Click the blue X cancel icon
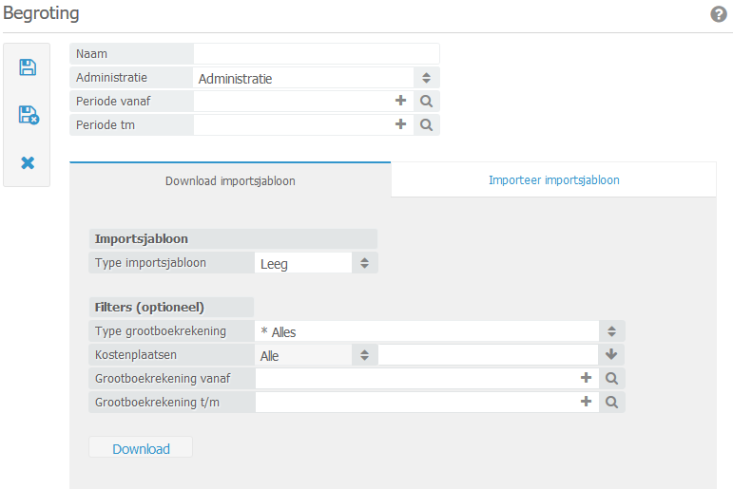733x489 pixels. coord(28,162)
